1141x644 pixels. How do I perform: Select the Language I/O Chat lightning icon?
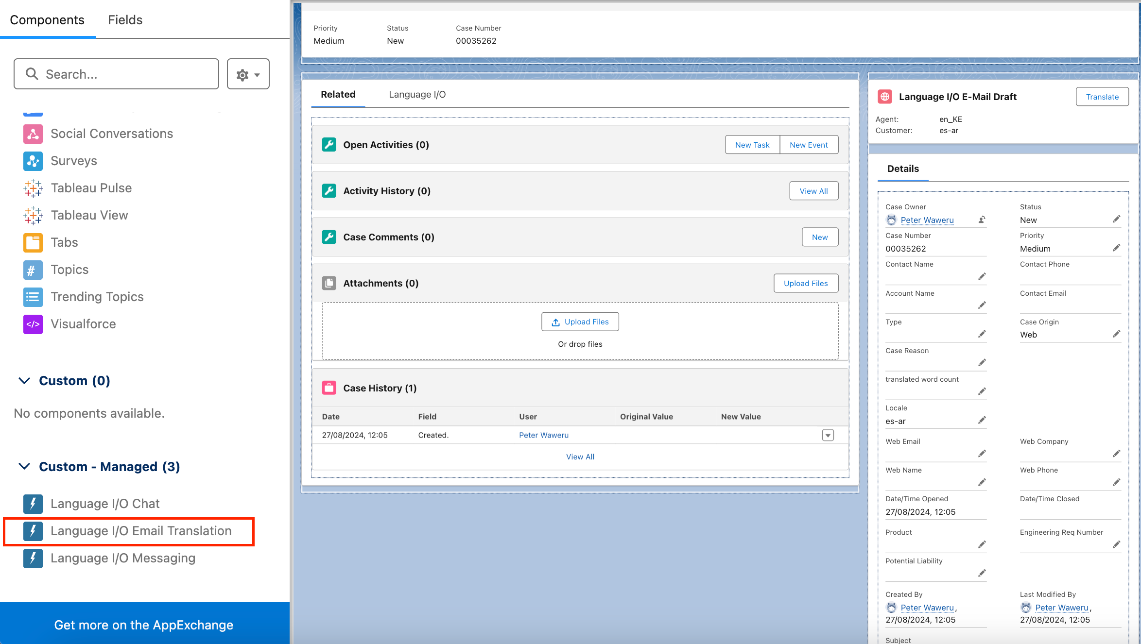[33, 504]
